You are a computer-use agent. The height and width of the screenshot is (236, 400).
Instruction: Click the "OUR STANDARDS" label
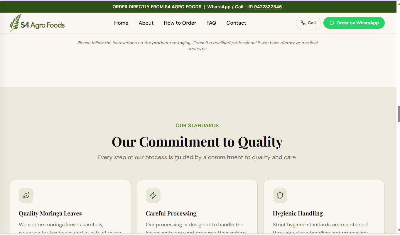click(x=197, y=125)
